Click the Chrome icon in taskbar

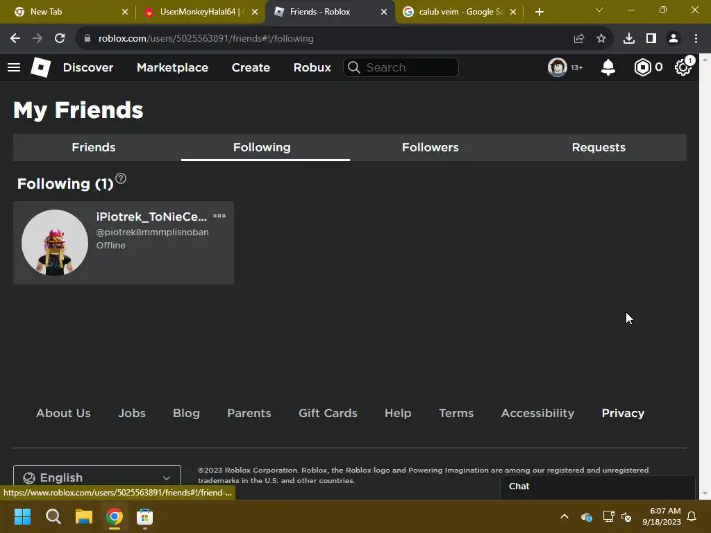tap(115, 516)
